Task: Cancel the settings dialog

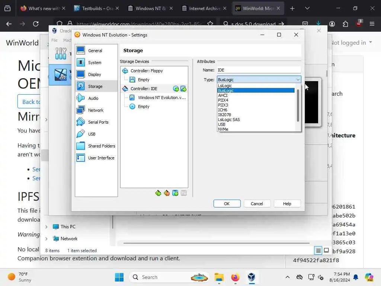Action: 257,204
